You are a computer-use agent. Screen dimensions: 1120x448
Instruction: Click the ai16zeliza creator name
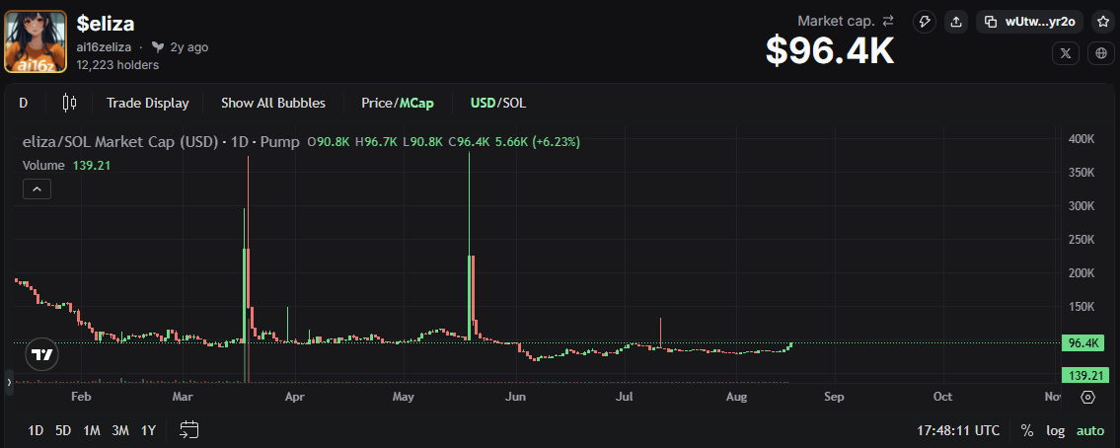click(x=104, y=47)
